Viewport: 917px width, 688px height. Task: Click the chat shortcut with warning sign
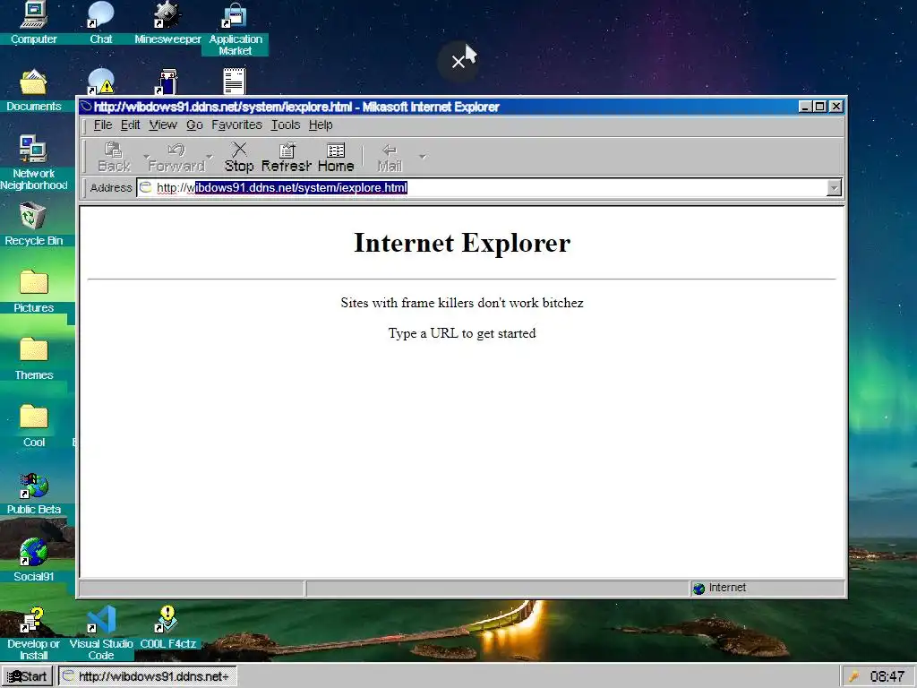pos(100,82)
